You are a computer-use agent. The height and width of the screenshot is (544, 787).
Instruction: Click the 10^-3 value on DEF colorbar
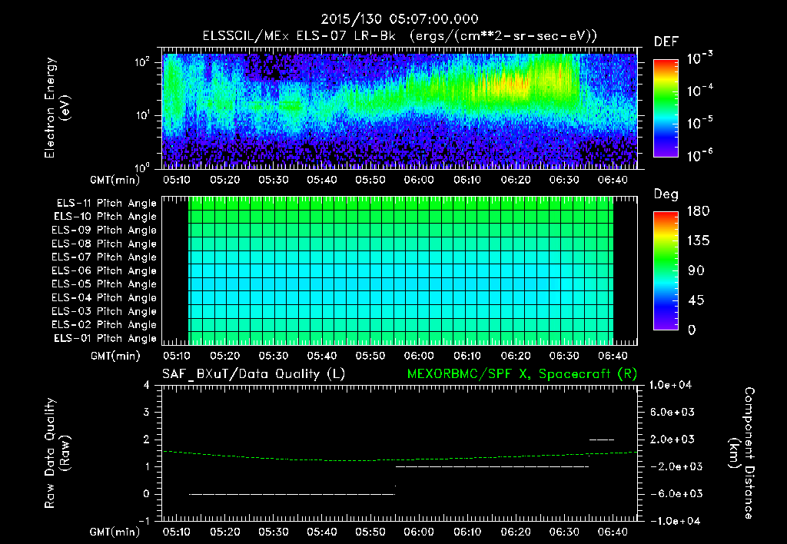(699, 58)
